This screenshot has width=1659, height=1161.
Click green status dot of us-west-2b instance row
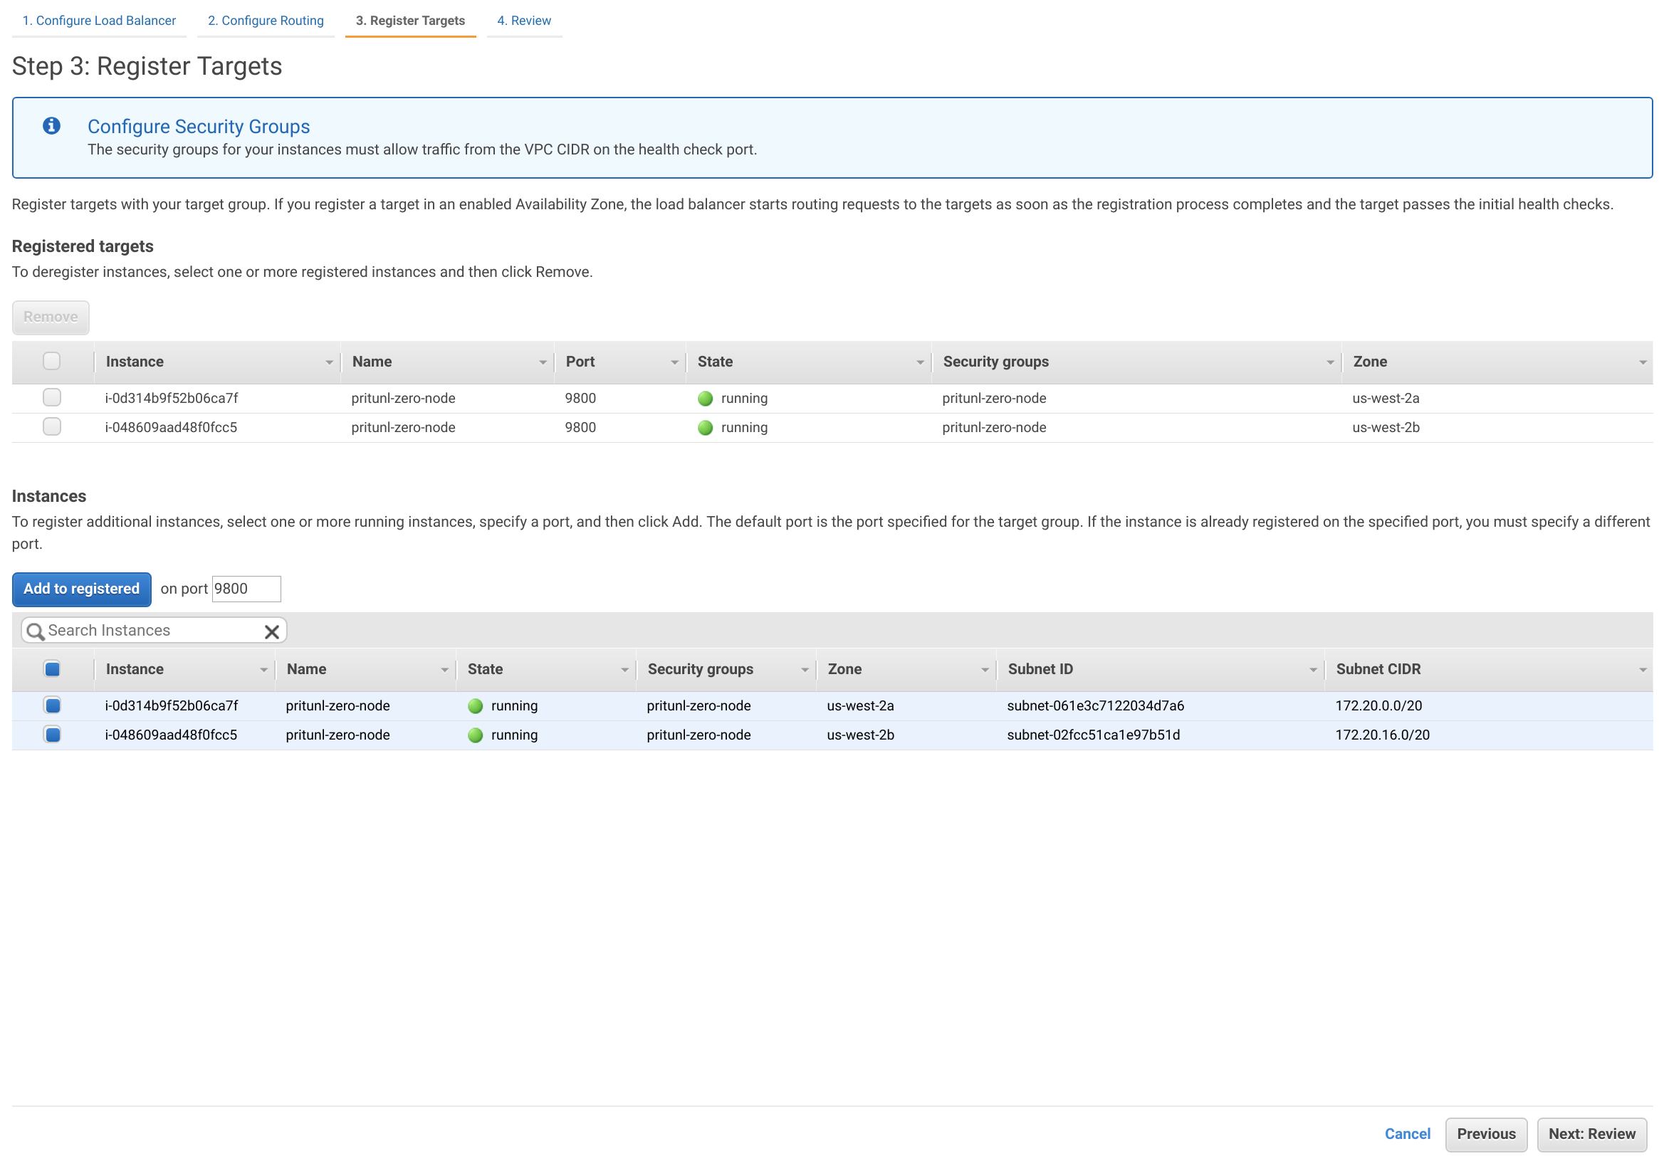coord(476,735)
